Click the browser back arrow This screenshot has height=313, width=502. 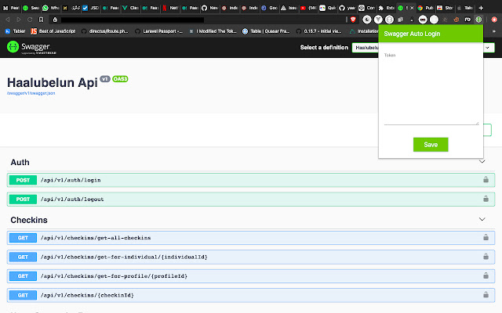point(7,20)
